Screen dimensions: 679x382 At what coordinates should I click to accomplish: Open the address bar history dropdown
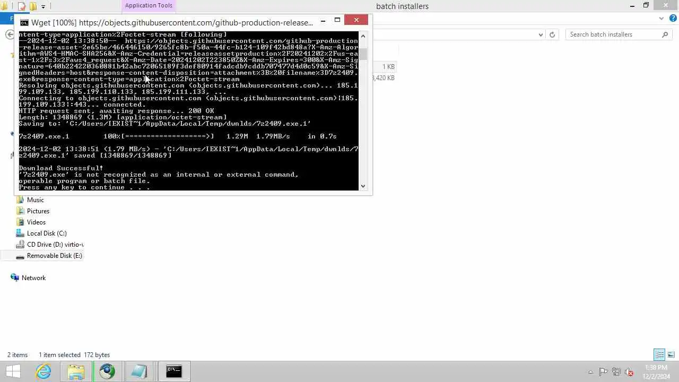[541, 34]
